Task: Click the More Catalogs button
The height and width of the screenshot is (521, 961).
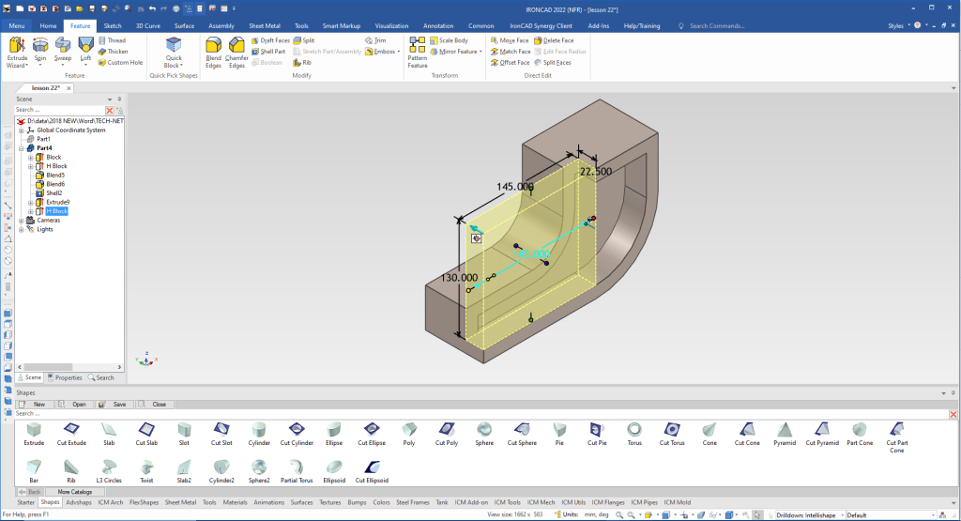Action: 75,491
